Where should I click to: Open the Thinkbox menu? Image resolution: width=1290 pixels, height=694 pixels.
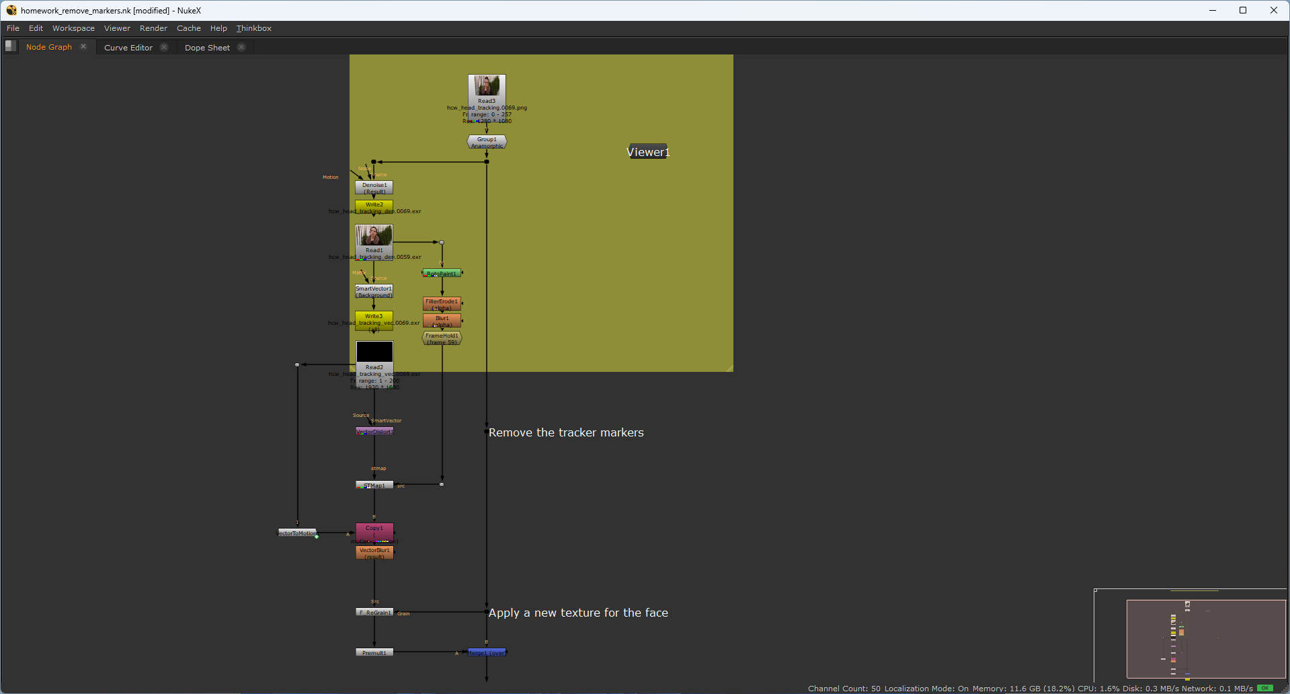click(253, 28)
